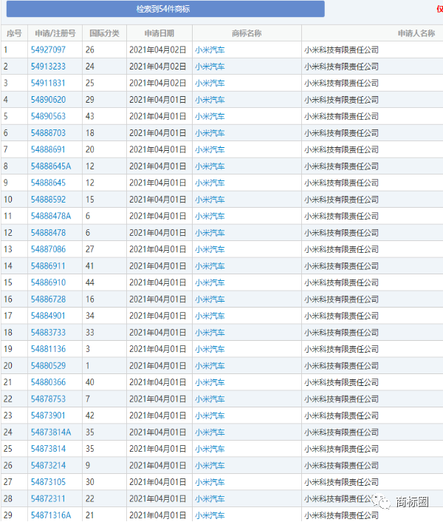Click the 申请/注册号 column header

point(55,33)
